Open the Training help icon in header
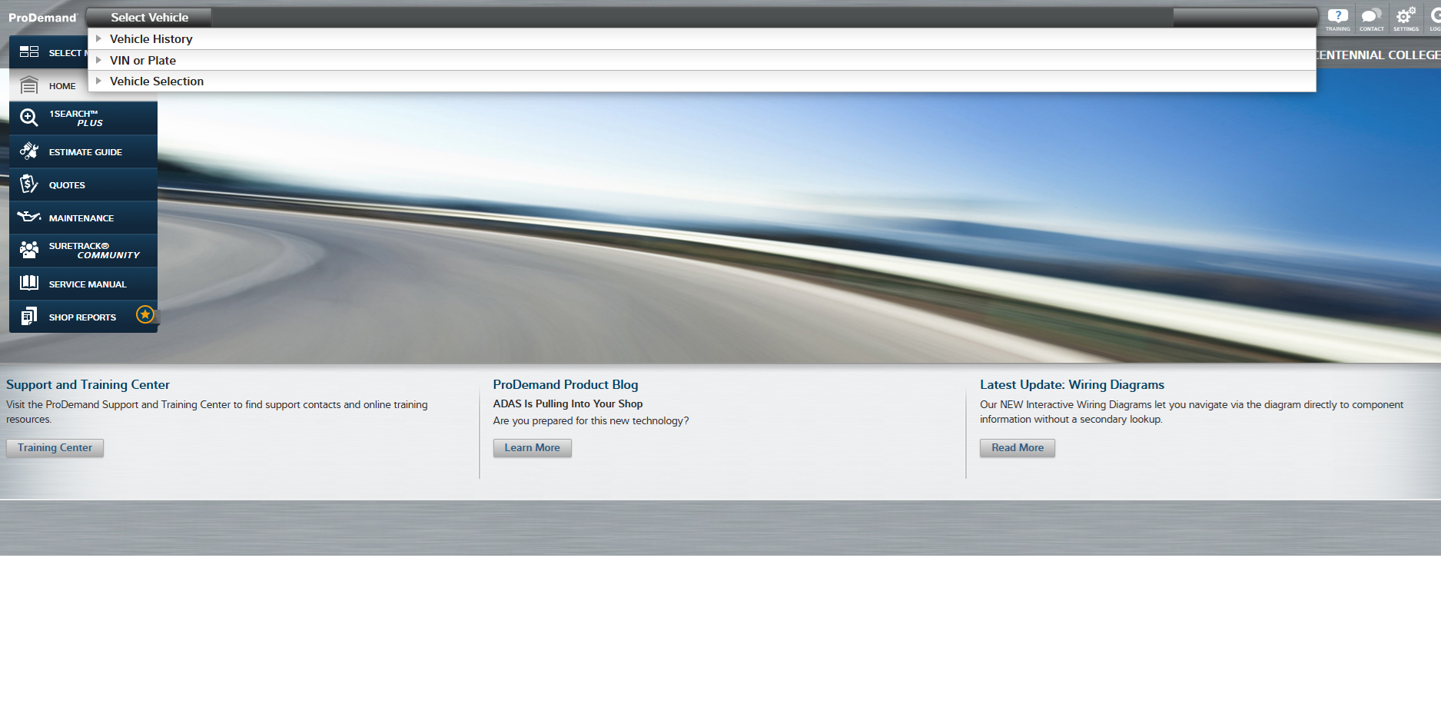The image size is (1441, 704). pos(1337,18)
